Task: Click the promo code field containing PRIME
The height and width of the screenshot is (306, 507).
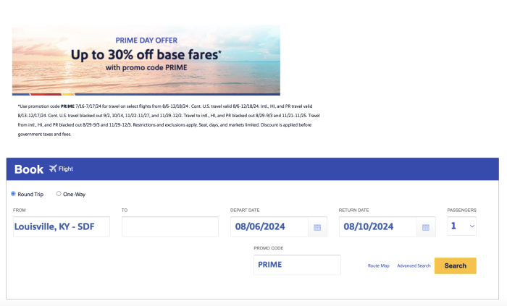Action: pos(296,265)
